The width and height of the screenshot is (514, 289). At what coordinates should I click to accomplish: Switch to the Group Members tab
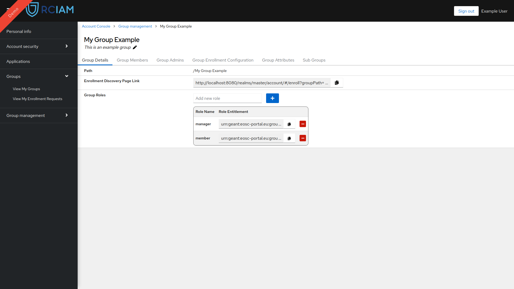coord(133,60)
